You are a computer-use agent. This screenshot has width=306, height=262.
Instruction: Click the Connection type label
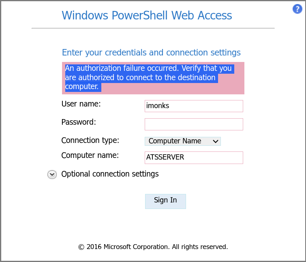pyautogui.click(x=90, y=141)
